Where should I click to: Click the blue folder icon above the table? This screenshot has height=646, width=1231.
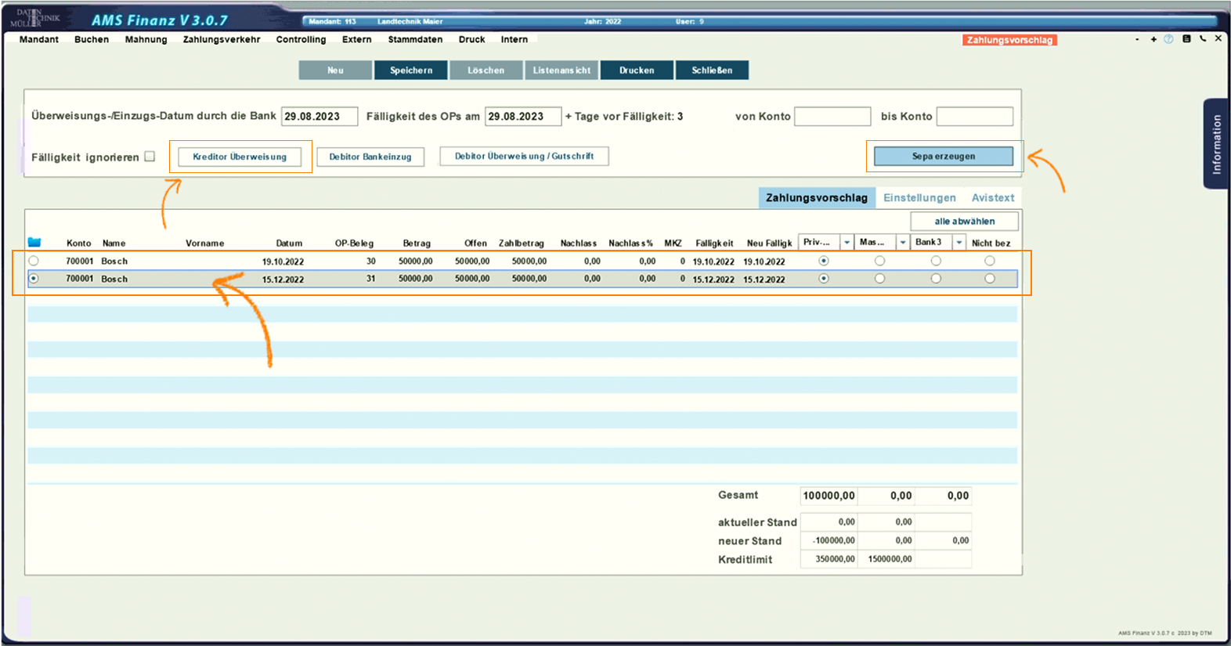click(34, 243)
